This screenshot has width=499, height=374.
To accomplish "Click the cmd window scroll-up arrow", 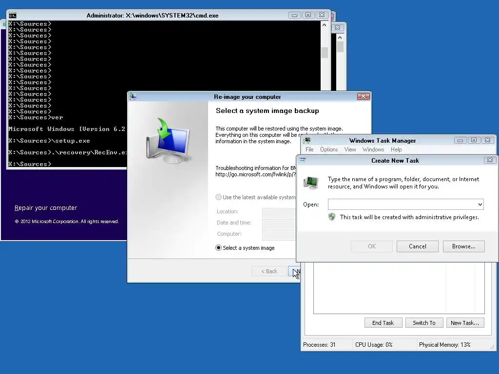I will (x=324, y=25).
